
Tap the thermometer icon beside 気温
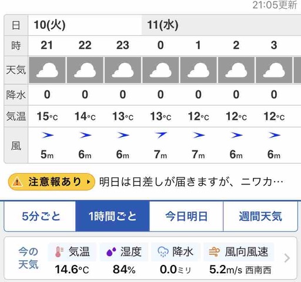[x=59, y=251]
